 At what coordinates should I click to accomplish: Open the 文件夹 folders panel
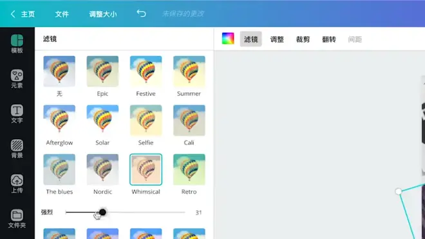click(x=17, y=218)
